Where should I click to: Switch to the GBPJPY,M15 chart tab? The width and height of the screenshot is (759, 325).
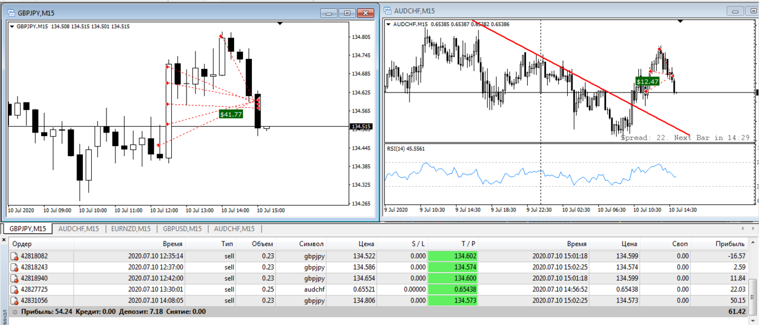coord(27,228)
